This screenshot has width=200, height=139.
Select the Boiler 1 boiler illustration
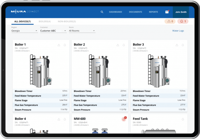41,71
